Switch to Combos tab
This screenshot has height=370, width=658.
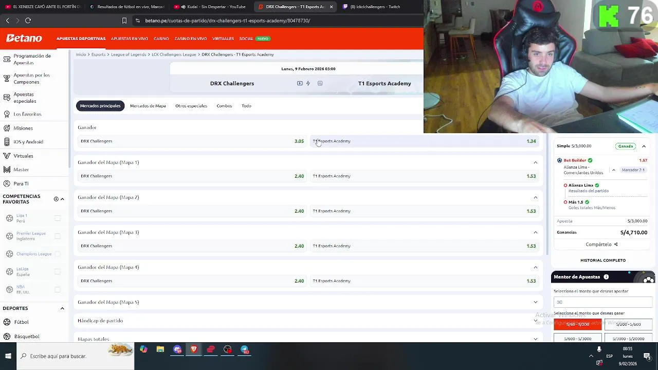pyautogui.click(x=224, y=106)
